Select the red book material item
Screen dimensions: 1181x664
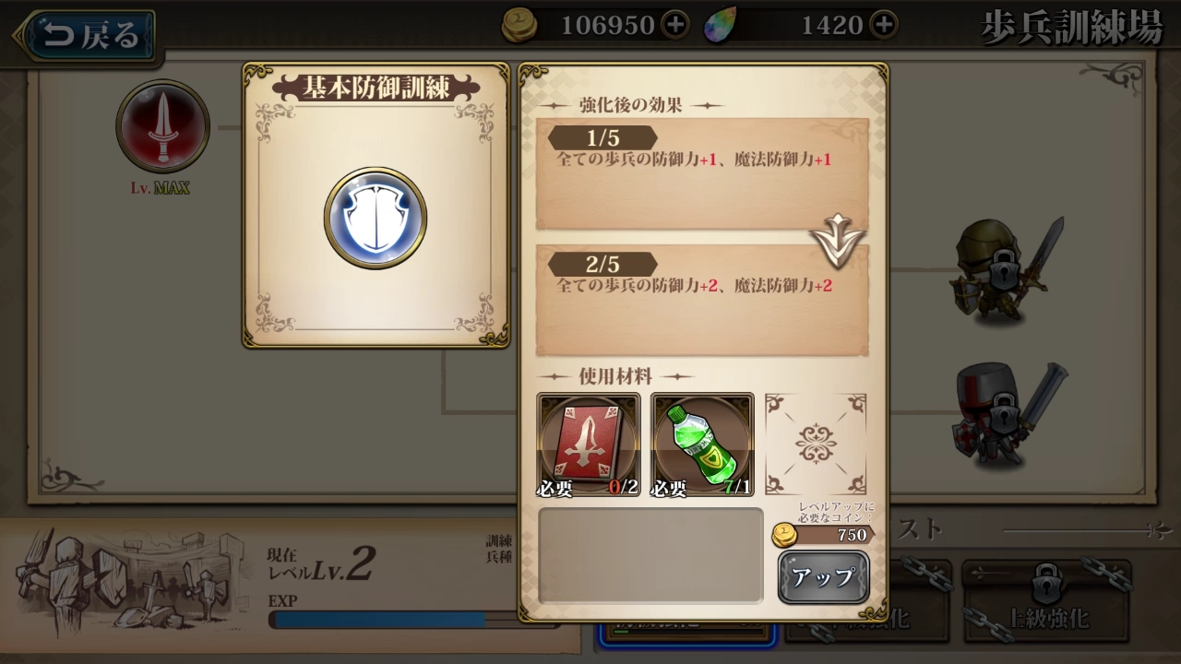(589, 445)
